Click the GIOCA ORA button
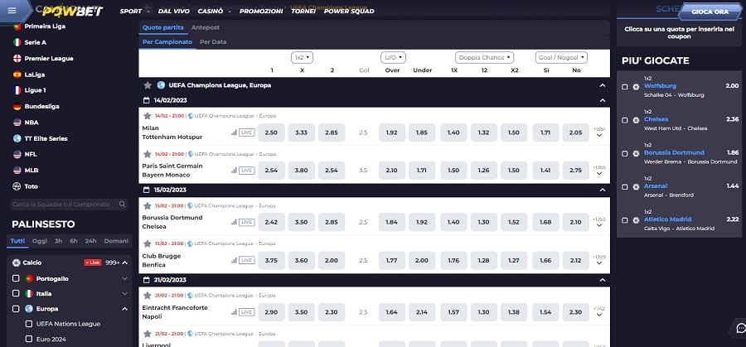The height and width of the screenshot is (347, 746). [x=710, y=12]
